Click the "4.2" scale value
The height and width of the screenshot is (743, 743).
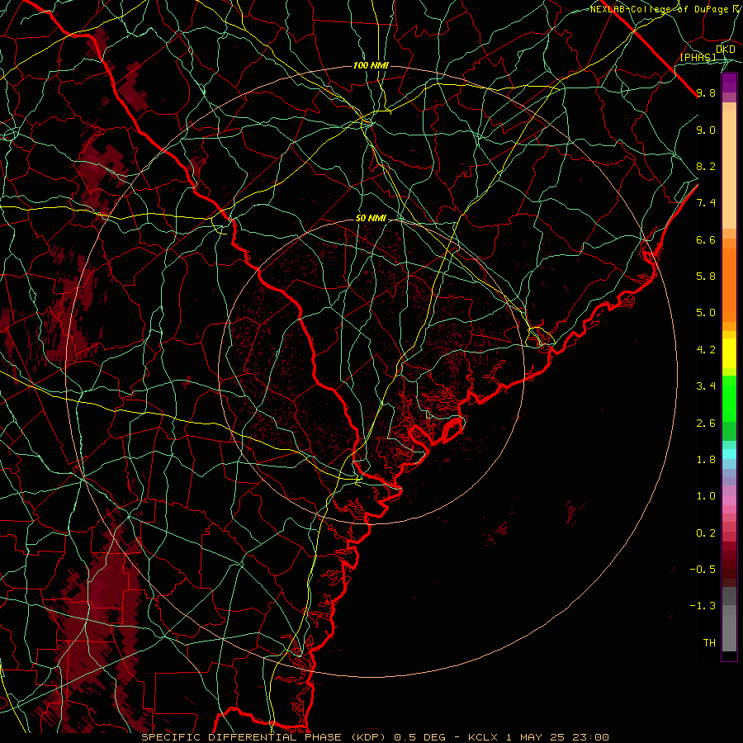[x=706, y=350]
